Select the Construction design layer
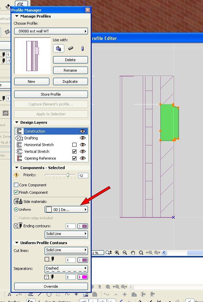 (51, 131)
